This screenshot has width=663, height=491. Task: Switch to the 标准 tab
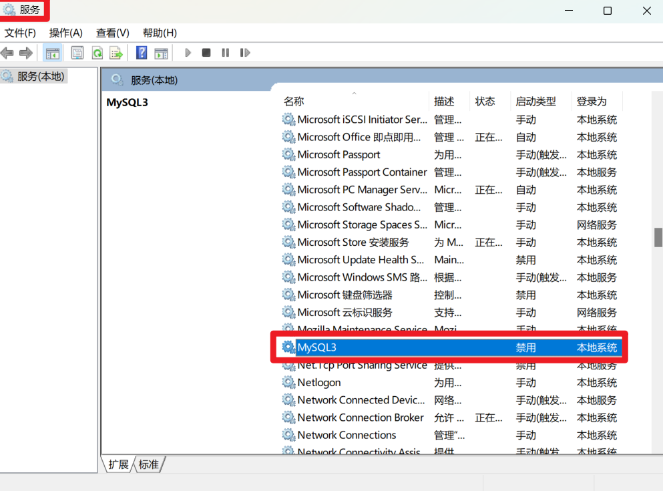point(149,464)
